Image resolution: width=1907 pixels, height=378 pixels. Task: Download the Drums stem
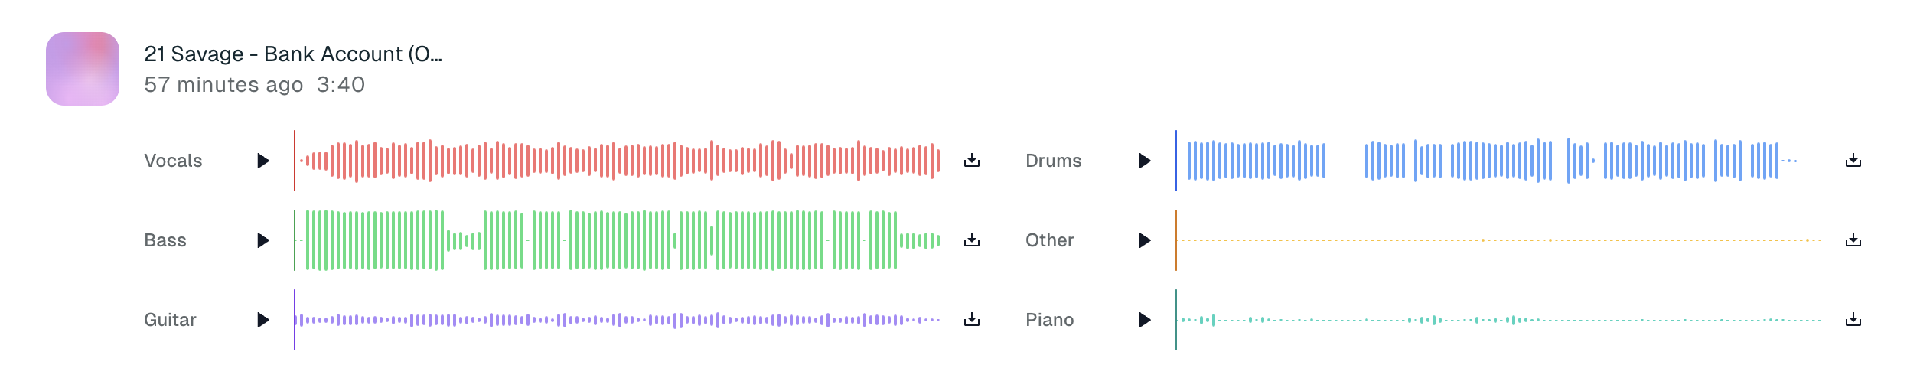click(x=1853, y=161)
